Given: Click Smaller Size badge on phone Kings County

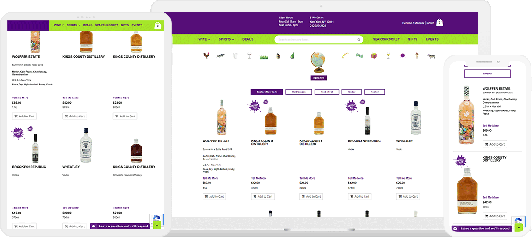Looking at the screenshot, I should [x=461, y=160].
